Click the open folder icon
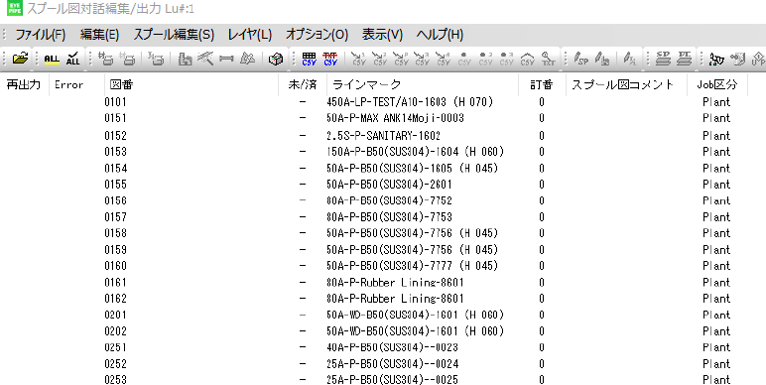 (20, 59)
